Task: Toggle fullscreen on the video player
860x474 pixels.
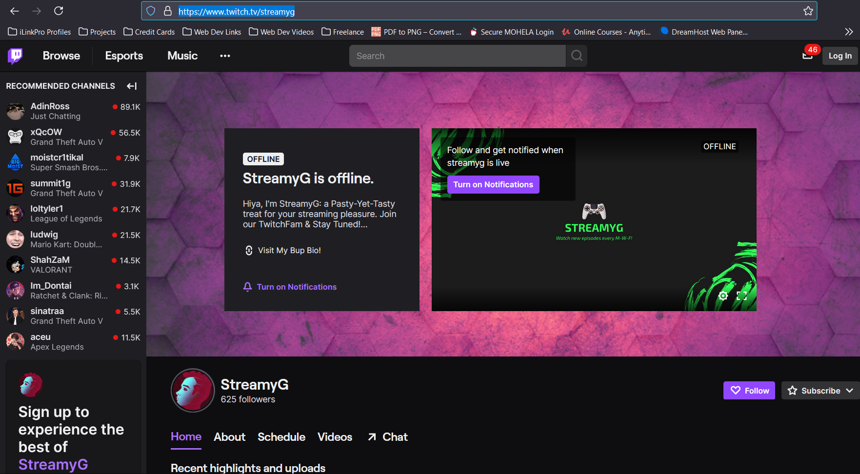Action: [742, 296]
